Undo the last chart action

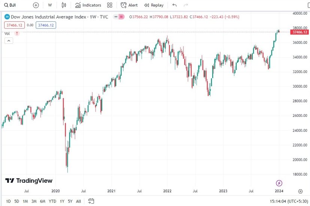(174, 5)
